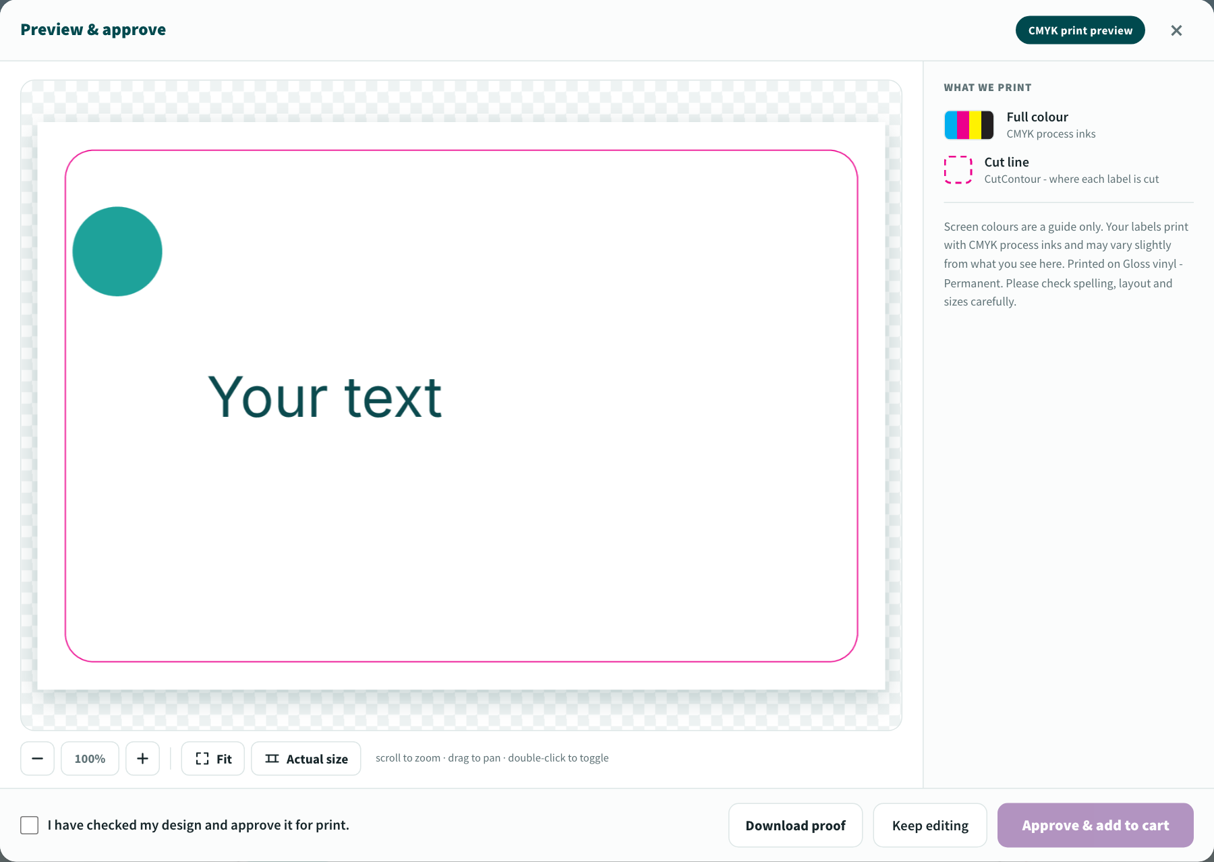Click the 'CMYK process inks' description
Viewport: 1214px width, 862px height.
pyautogui.click(x=1051, y=134)
